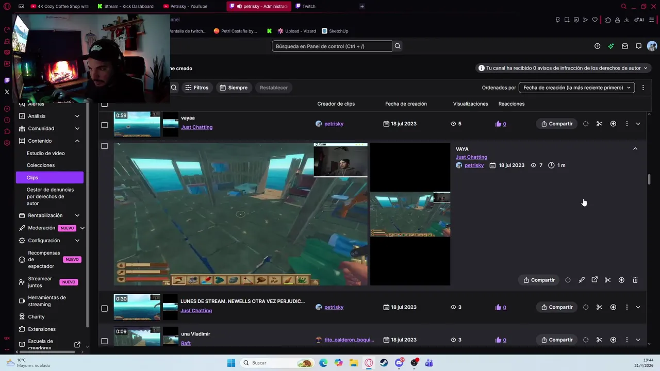The image size is (660, 371).
Task: Open Twitch icon in Opera sidebar
Action: pyautogui.click(x=7, y=80)
